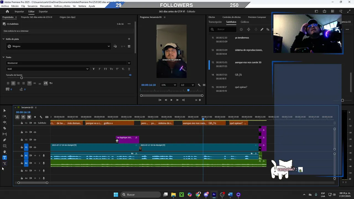Image resolution: width=354 pixels, height=199 pixels.
Task: Click subtitle search Buscar field
Action: [x=223, y=29]
